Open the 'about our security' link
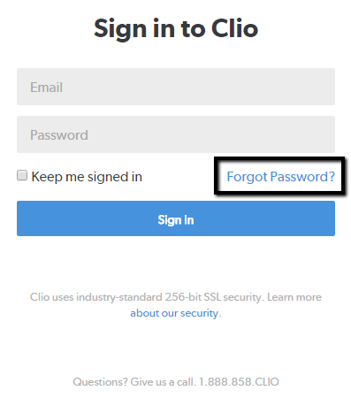The width and height of the screenshot is (351, 398). coord(174,313)
